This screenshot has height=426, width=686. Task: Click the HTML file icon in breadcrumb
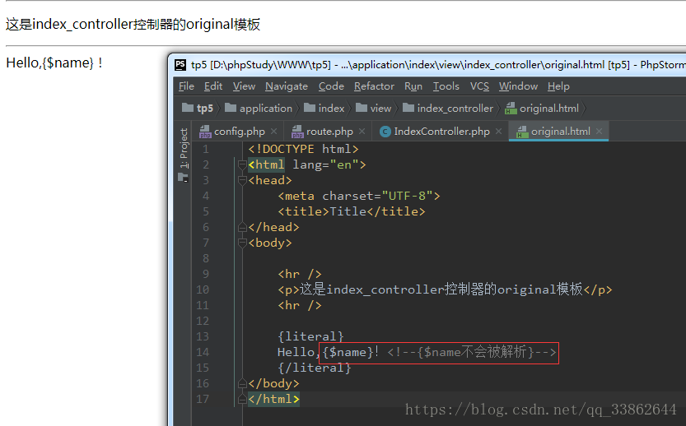(x=511, y=108)
